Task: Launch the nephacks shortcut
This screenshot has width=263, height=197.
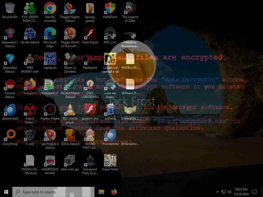Action: tap(50, 62)
